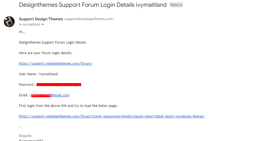Click the Regards signature text
Image resolution: width=259 pixels, height=141 pixels.
pos(25,136)
